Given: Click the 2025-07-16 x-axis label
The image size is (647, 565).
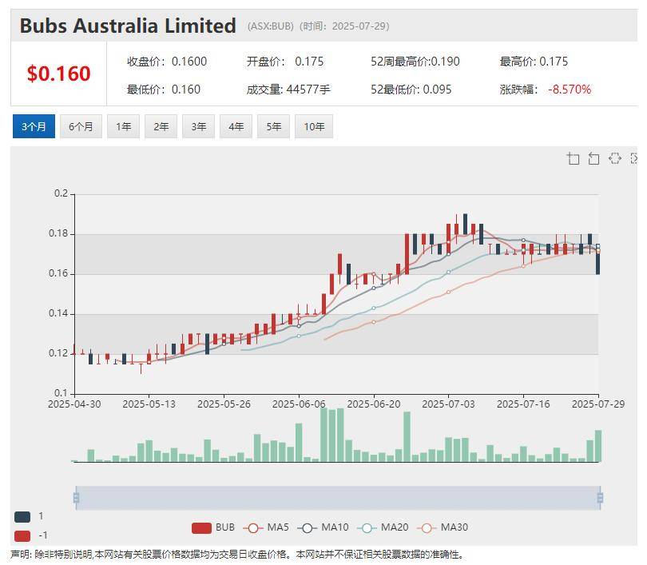Looking at the screenshot, I should [523, 404].
